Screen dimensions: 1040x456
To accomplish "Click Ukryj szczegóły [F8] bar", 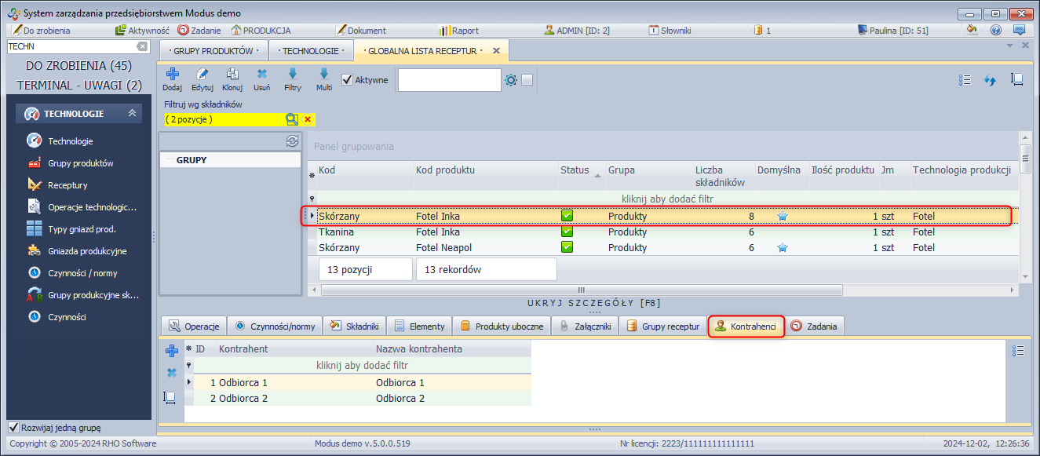I will pos(594,303).
